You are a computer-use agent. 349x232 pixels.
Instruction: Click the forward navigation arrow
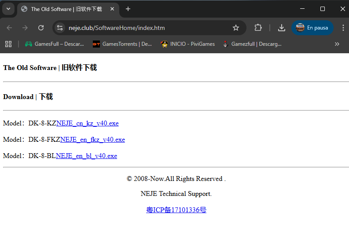(x=25, y=28)
